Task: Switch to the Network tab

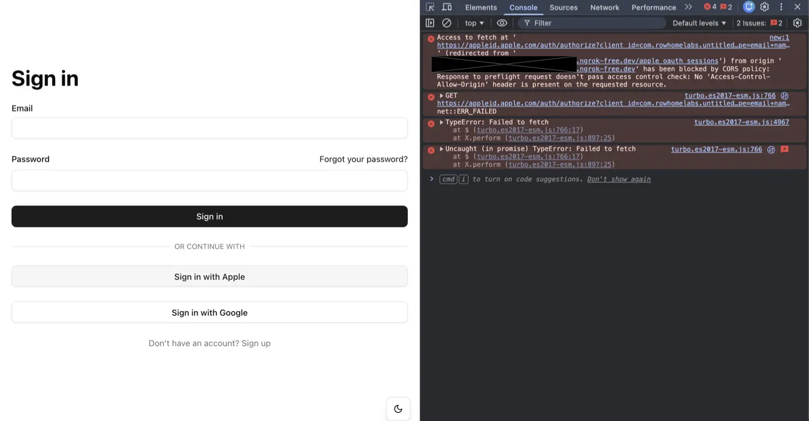Action: 604,7
